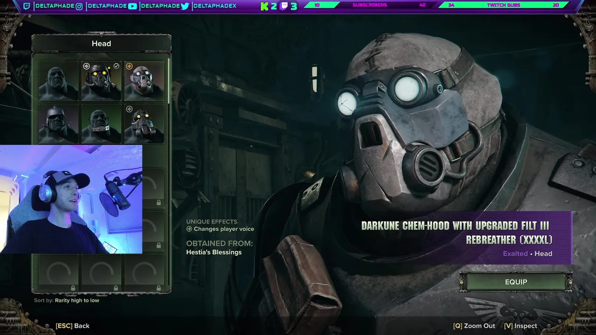Click the Instagram logo in overlay bar

pos(79,6)
